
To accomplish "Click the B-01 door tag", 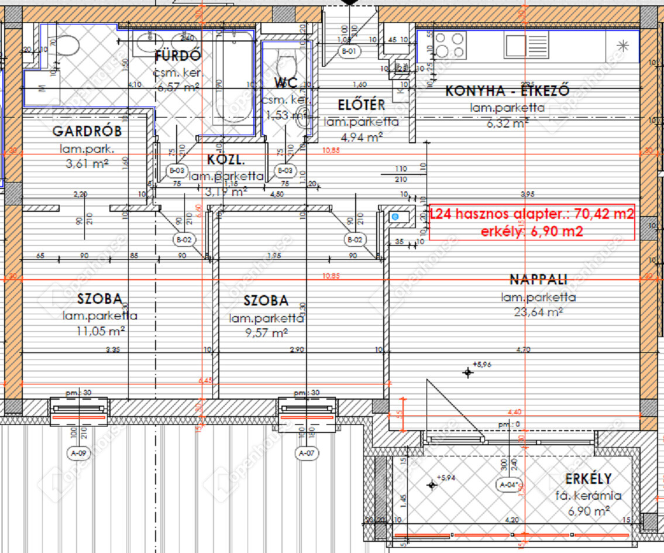I will click(x=349, y=51).
